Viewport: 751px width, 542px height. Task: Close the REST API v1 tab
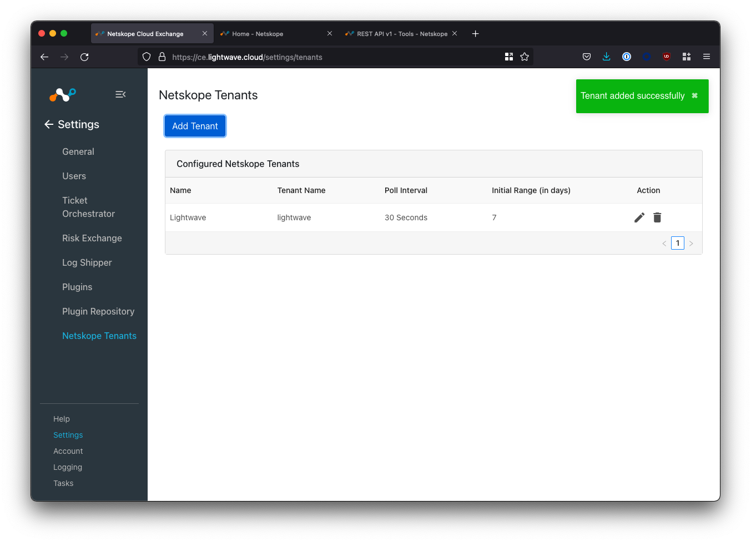pyautogui.click(x=455, y=33)
